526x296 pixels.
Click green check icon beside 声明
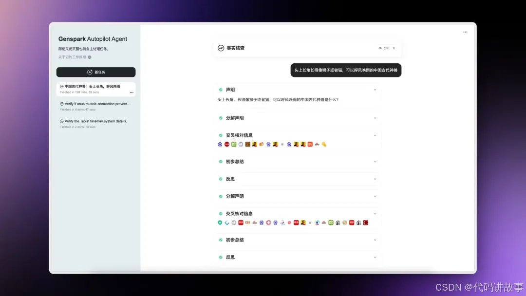(221, 90)
